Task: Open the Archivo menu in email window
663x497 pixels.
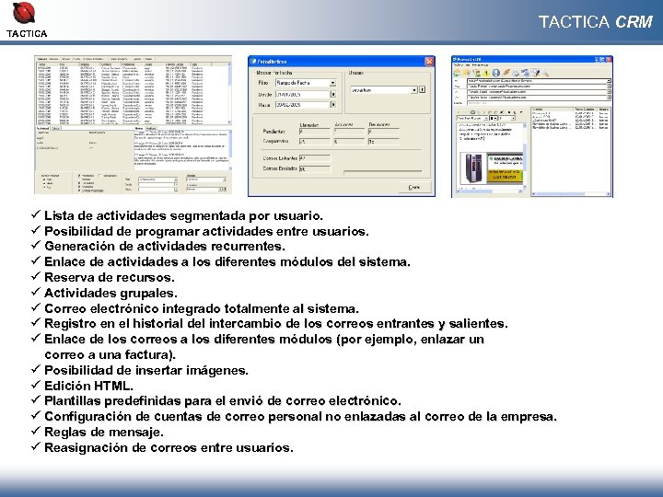Action: [x=459, y=65]
